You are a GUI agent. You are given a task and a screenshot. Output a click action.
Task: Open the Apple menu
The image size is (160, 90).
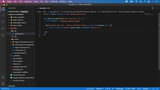tap(3, 1)
